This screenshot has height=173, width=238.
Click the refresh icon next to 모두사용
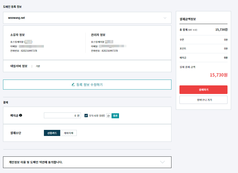109,116
